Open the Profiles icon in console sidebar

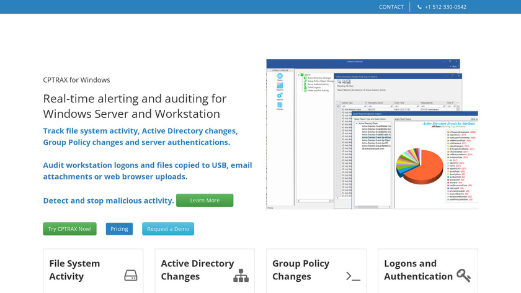[x=280, y=105]
